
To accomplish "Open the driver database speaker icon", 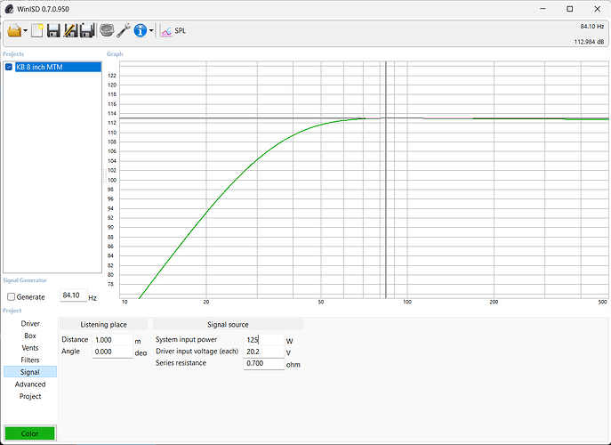I will pos(107,30).
